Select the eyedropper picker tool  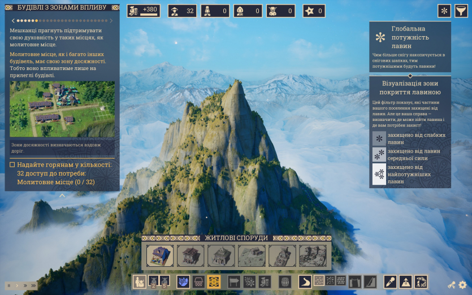click(x=391, y=281)
